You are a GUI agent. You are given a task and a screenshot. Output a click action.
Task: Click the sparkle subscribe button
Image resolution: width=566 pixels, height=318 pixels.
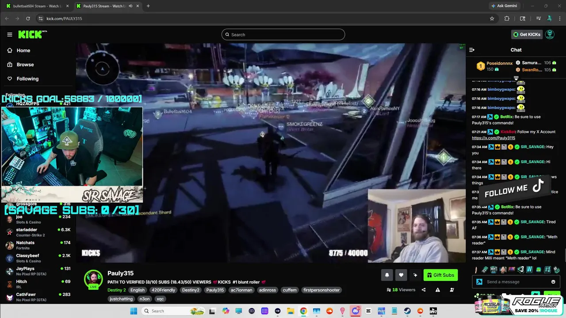coord(415,275)
